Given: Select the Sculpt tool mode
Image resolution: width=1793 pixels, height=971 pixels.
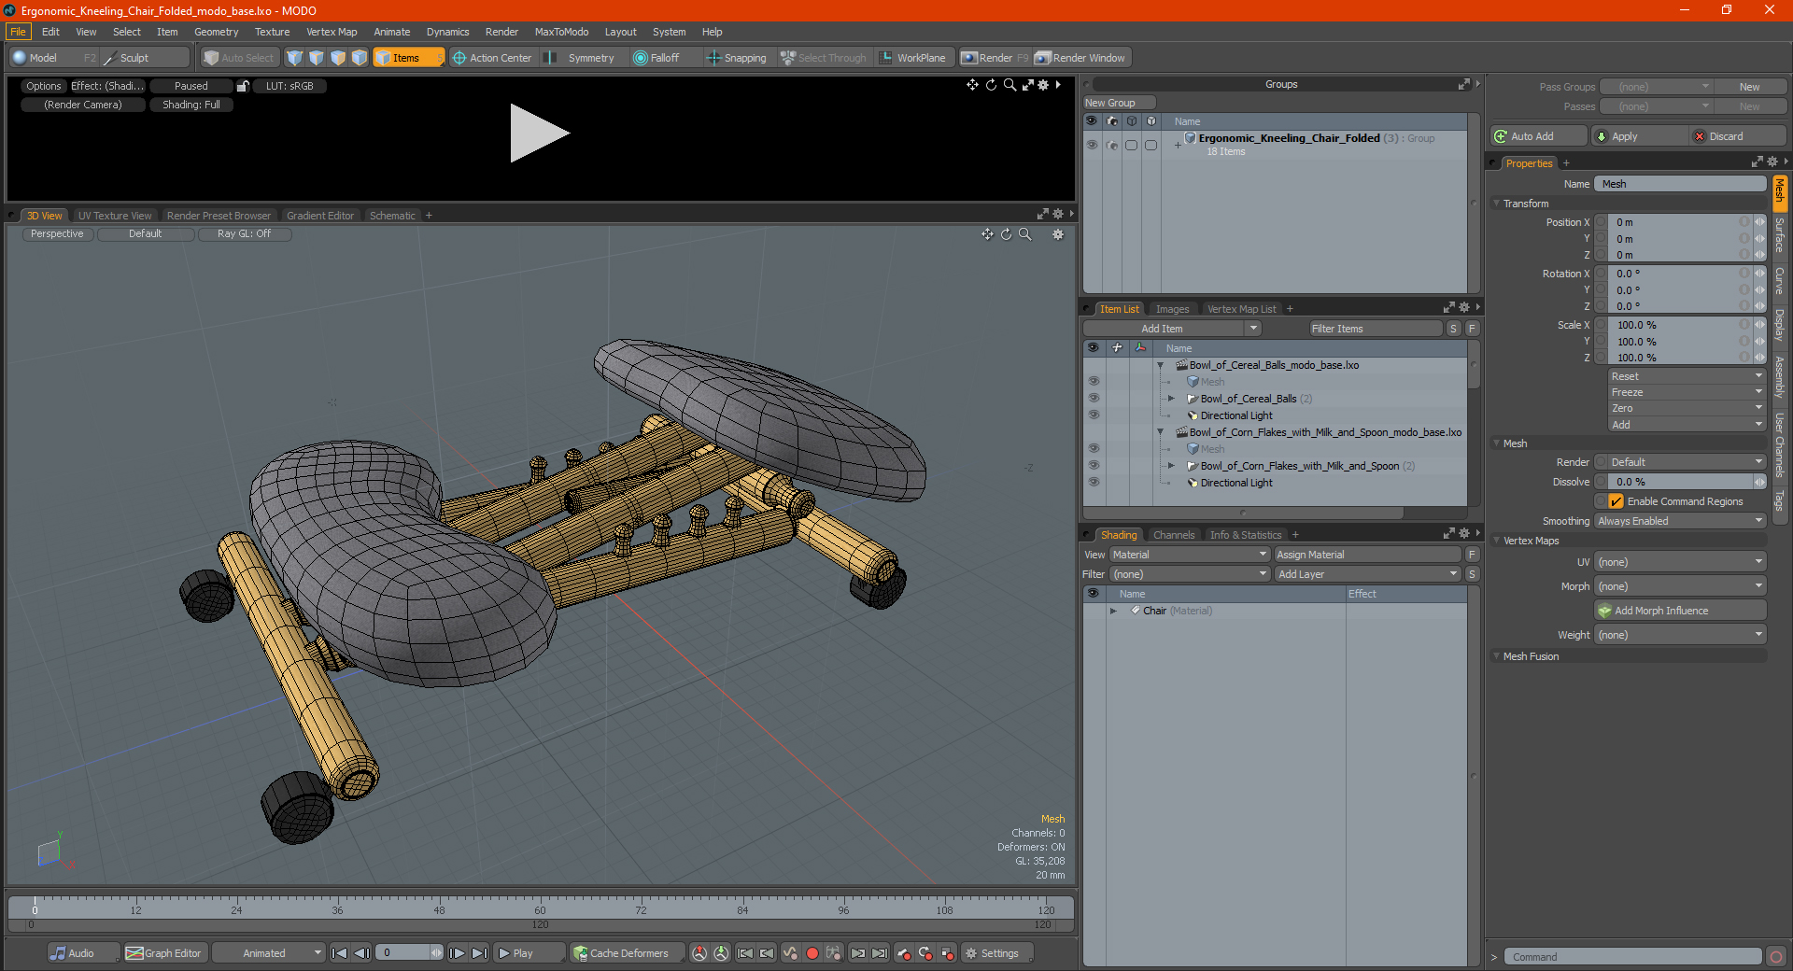Looking at the screenshot, I should click(134, 58).
